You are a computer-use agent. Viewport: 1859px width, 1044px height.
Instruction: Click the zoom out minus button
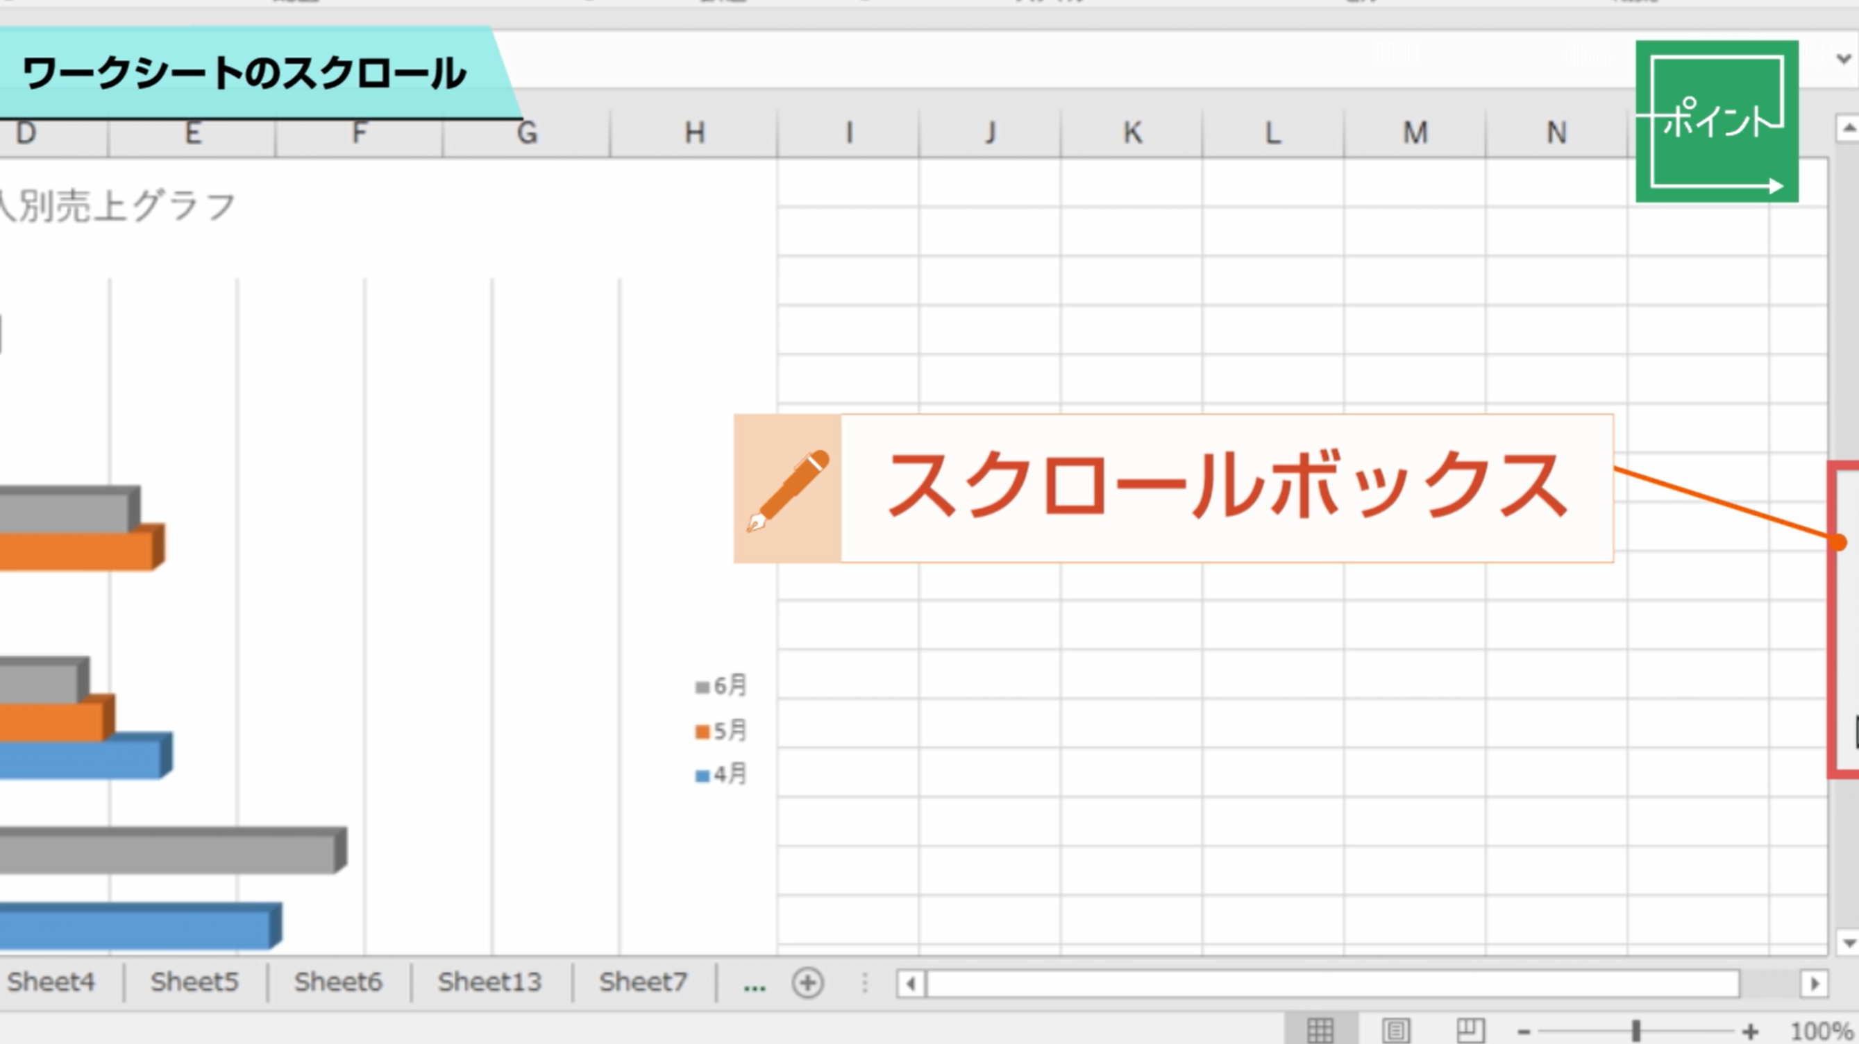pyautogui.click(x=1524, y=1032)
